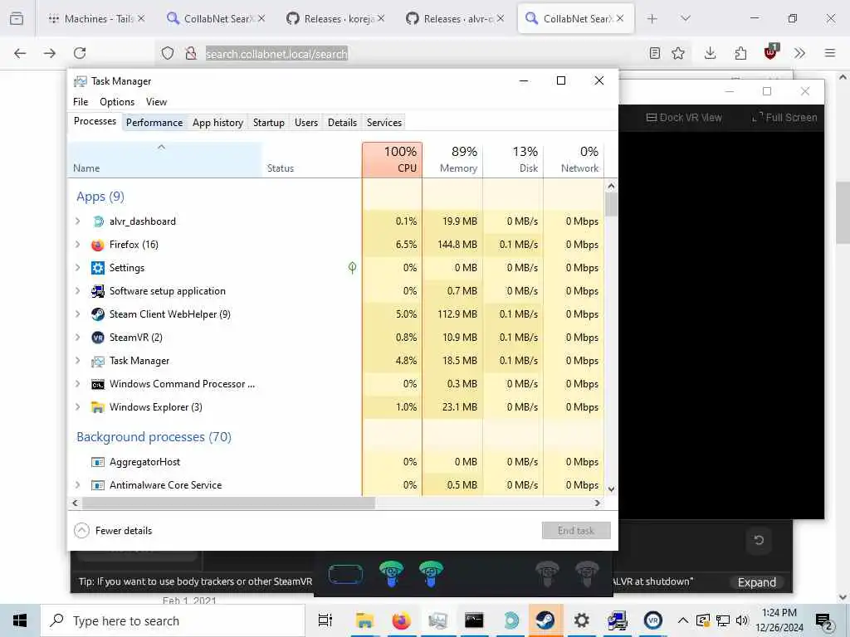Collapse view with Fewer details arrow
The image size is (850, 637).
(81, 530)
